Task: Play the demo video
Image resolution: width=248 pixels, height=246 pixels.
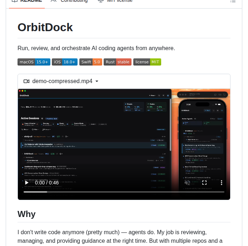Action: coord(26,183)
